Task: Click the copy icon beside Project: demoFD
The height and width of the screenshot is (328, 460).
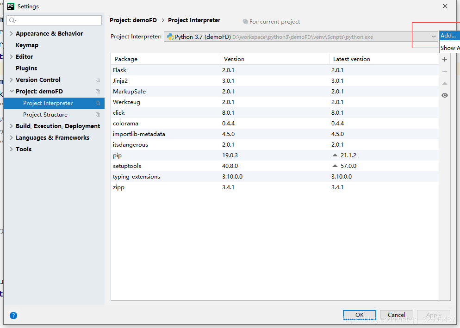Action: (x=98, y=92)
